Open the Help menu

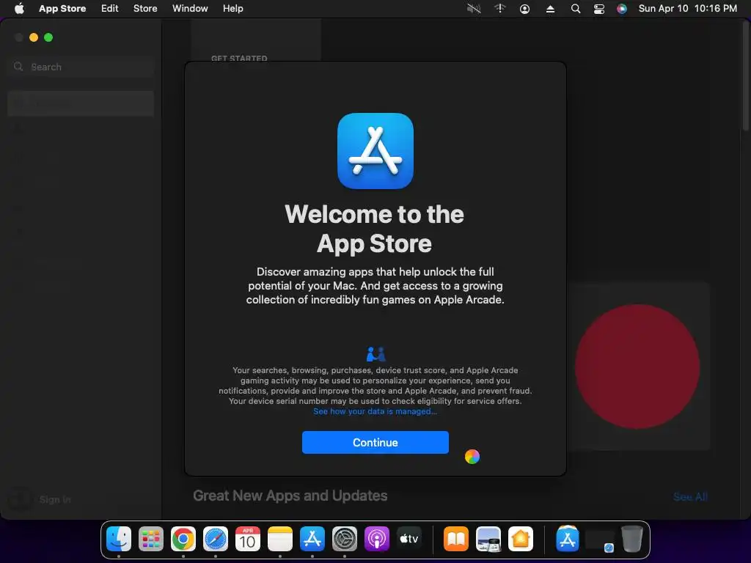coord(232,9)
